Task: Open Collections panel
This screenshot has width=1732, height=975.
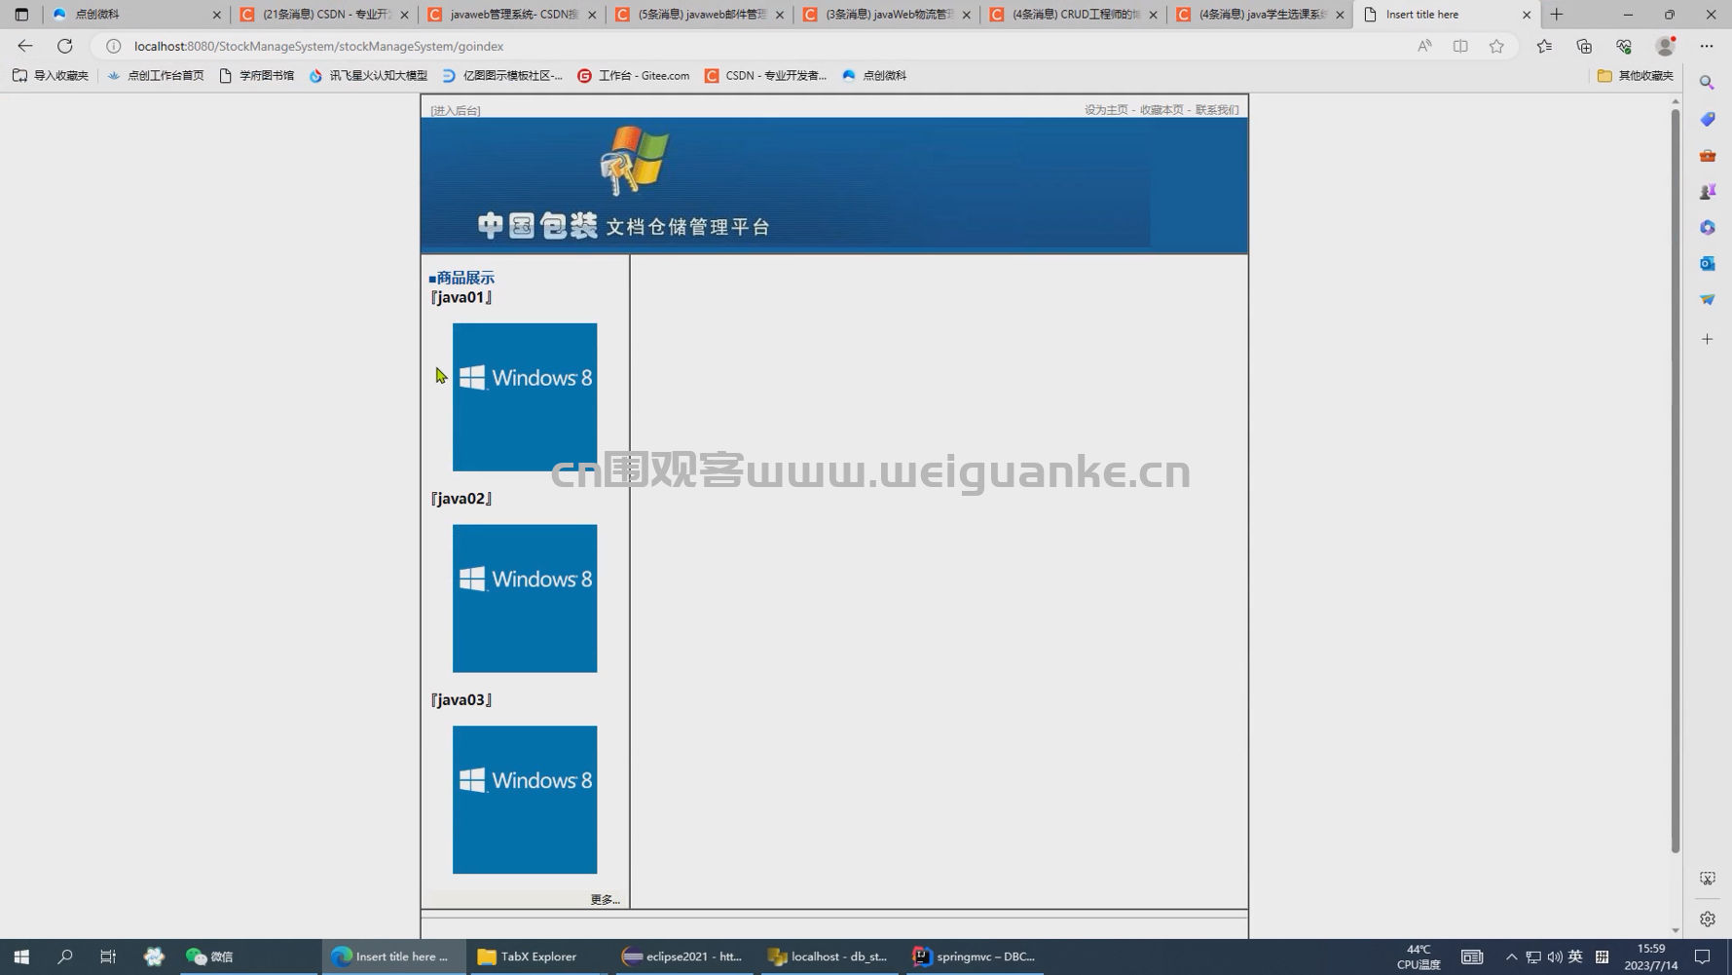Action: click(1584, 46)
